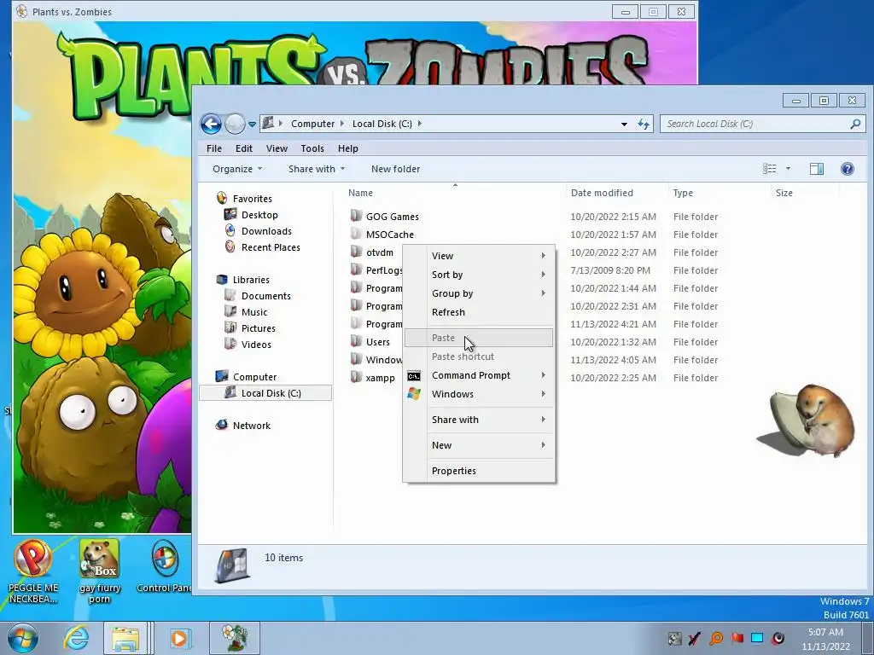The image size is (874, 655).
Task: Open Desktop in Favorites
Action: (x=259, y=214)
